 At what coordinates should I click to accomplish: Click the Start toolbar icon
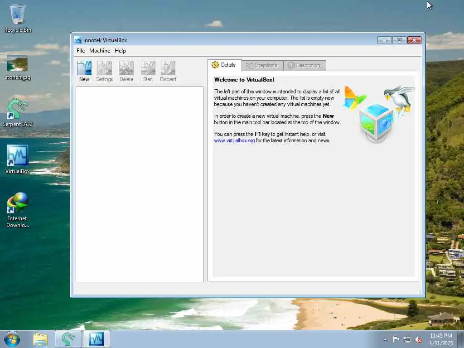(x=148, y=71)
